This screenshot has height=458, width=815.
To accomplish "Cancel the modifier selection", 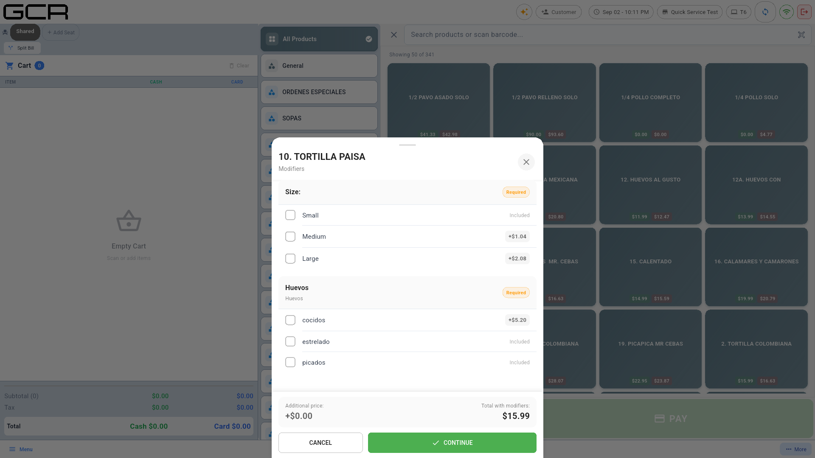I will [320, 443].
